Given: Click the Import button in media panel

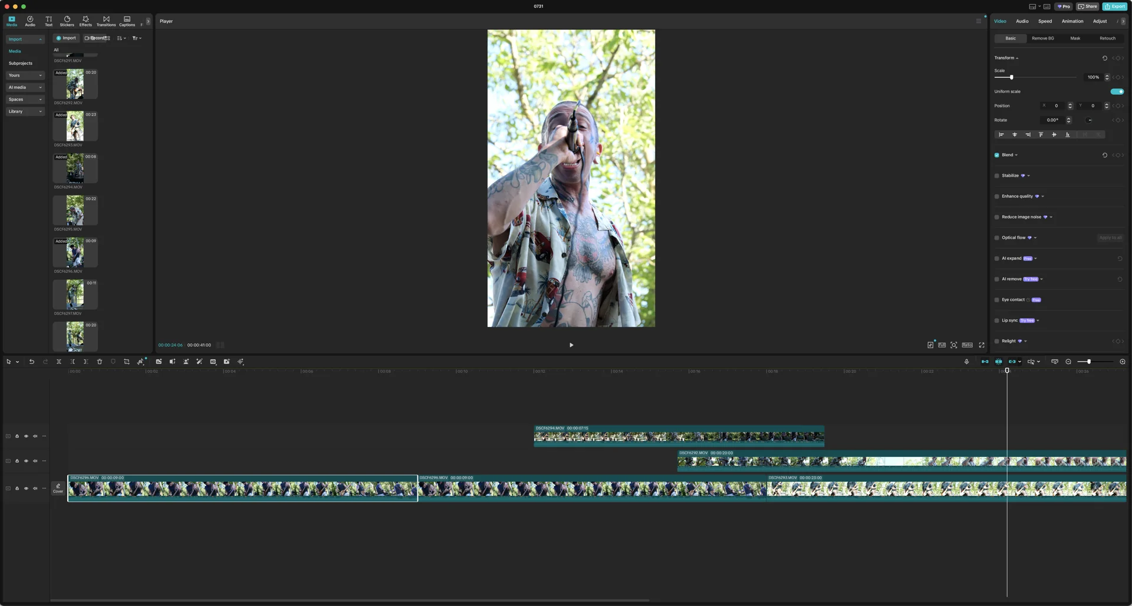Looking at the screenshot, I should point(66,38).
